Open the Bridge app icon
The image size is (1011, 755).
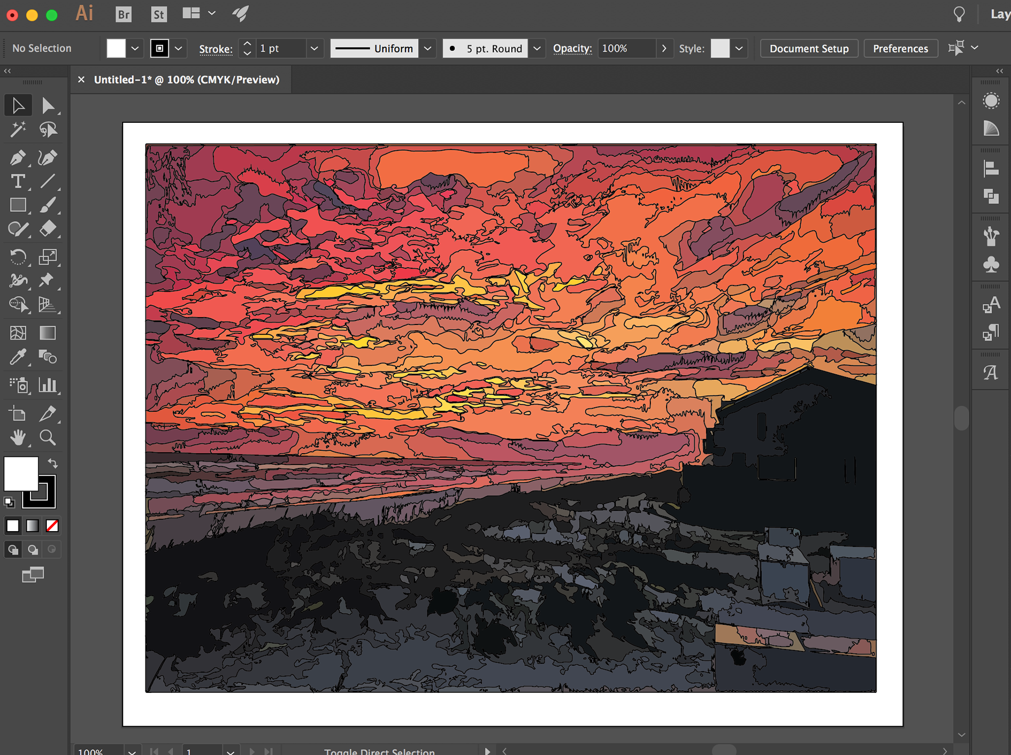(x=123, y=14)
